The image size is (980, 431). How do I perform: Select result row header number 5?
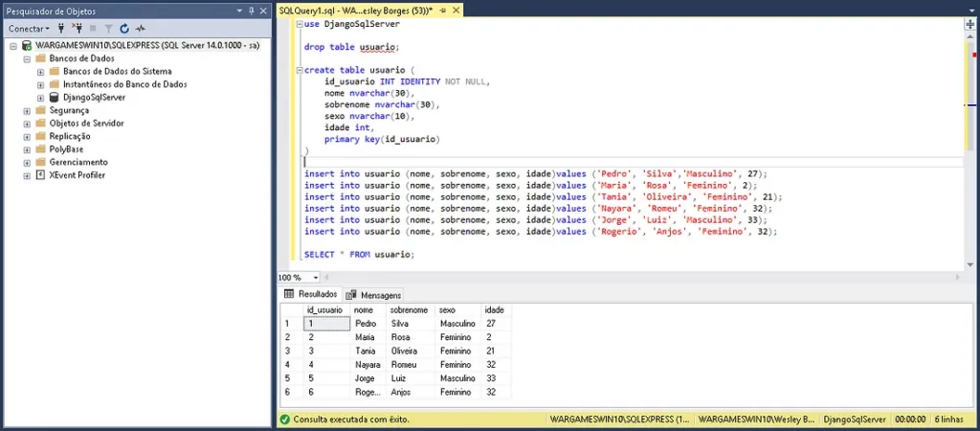pos(292,378)
